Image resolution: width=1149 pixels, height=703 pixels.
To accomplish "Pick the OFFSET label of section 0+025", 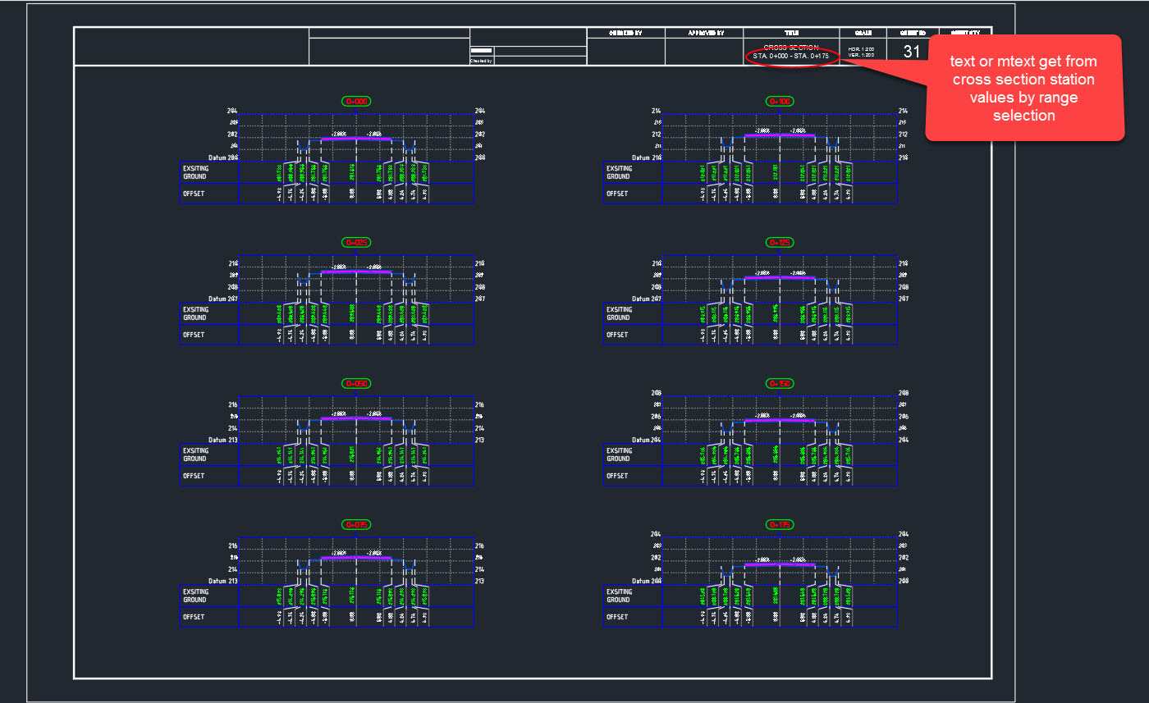I will point(194,335).
